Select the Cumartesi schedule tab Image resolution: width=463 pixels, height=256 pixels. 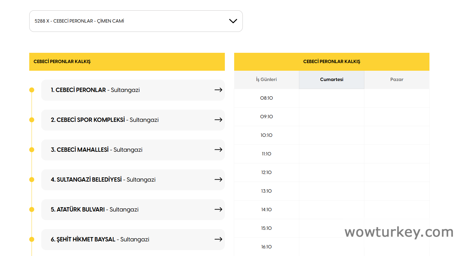(331, 80)
